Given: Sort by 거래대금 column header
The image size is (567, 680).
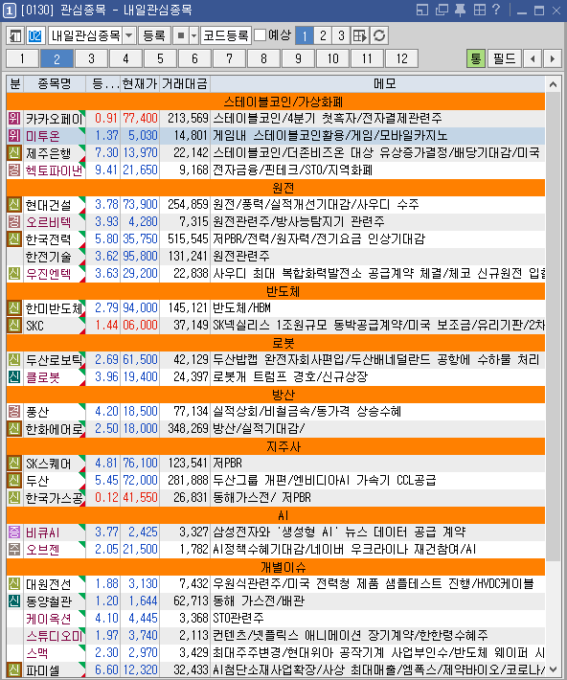Looking at the screenshot, I should (185, 83).
